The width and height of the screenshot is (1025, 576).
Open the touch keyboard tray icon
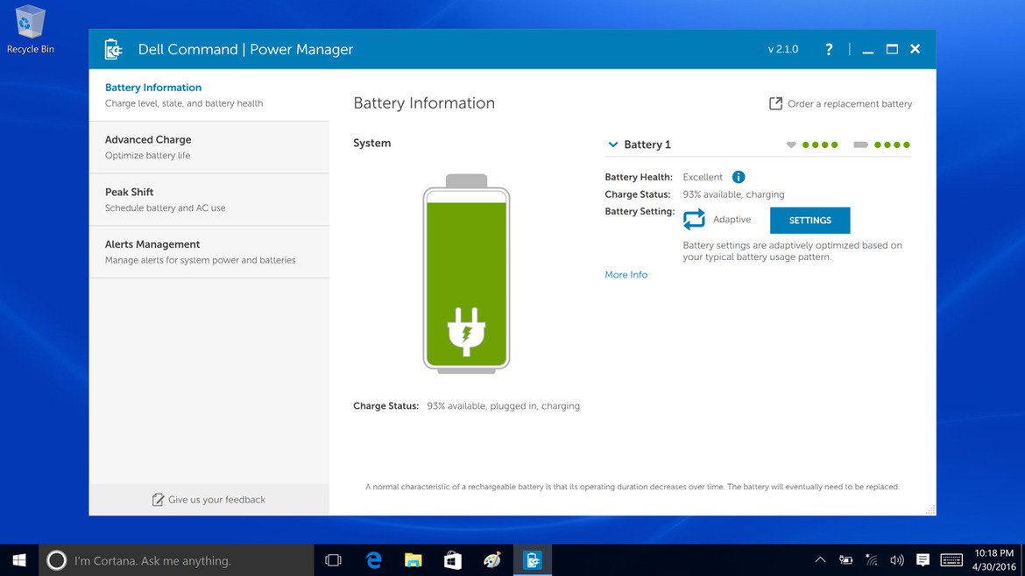point(951,559)
